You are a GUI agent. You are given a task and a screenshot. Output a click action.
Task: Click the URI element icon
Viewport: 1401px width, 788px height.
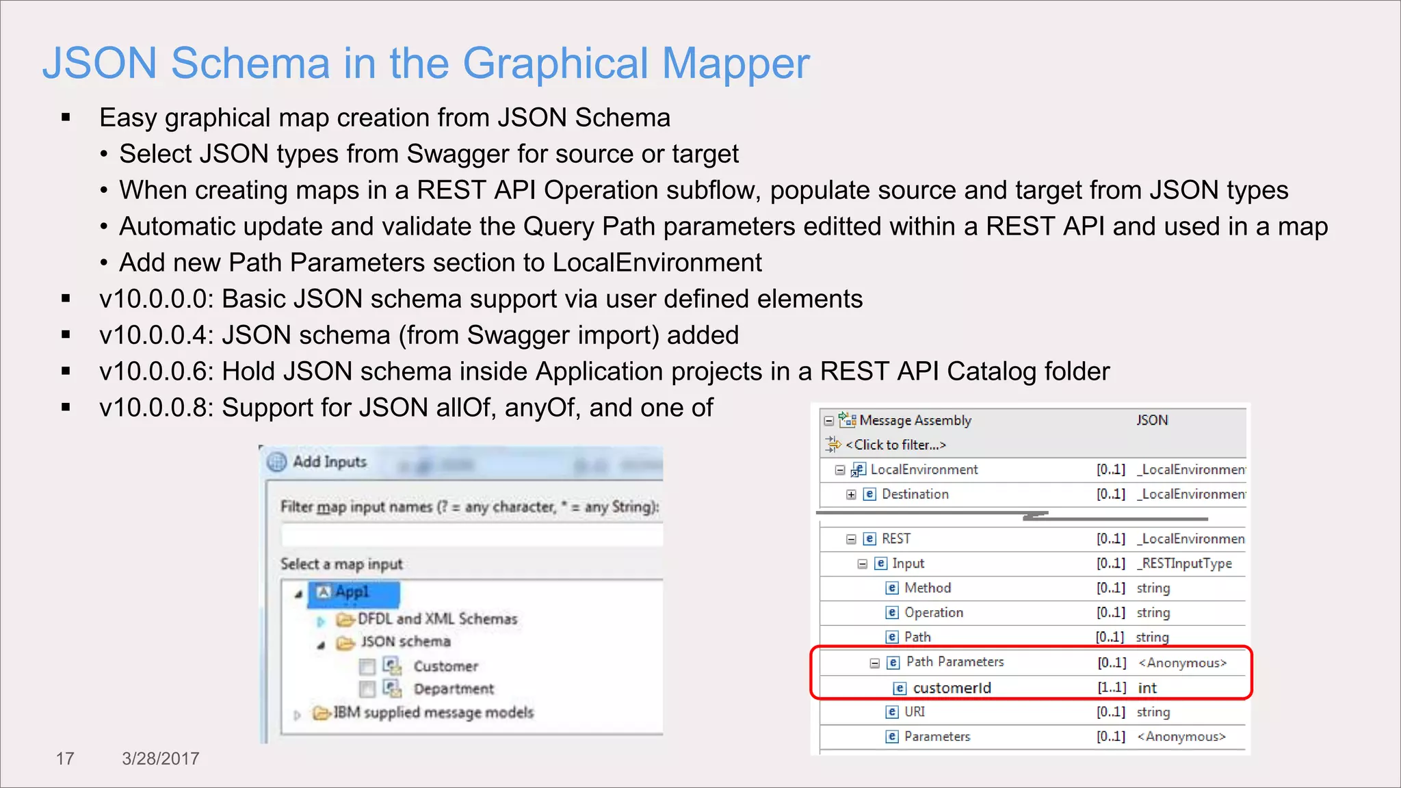892,712
